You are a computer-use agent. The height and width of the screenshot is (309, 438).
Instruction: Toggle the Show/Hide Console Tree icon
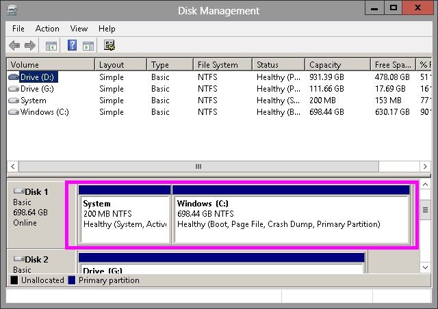(x=50, y=46)
